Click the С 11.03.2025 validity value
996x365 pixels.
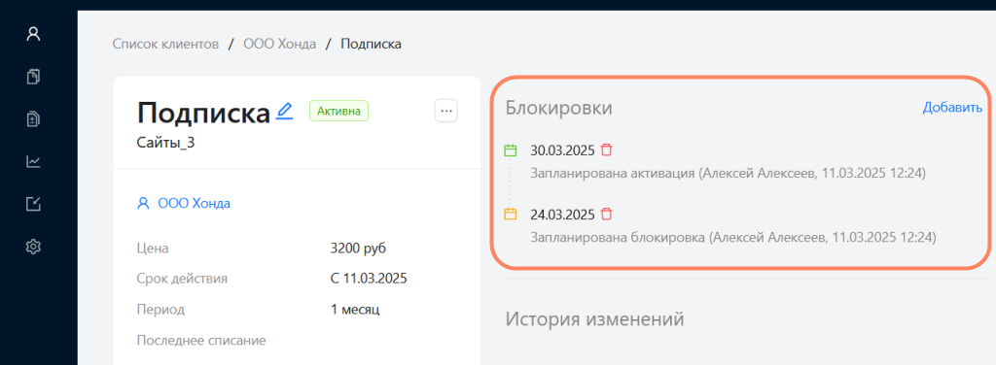[369, 279]
